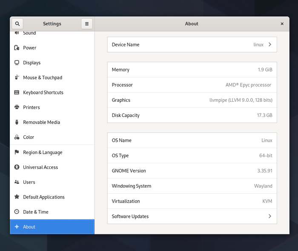The width and height of the screenshot is (298, 251).
Task: Click the Default Applications star icon
Action: (x=17, y=197)
